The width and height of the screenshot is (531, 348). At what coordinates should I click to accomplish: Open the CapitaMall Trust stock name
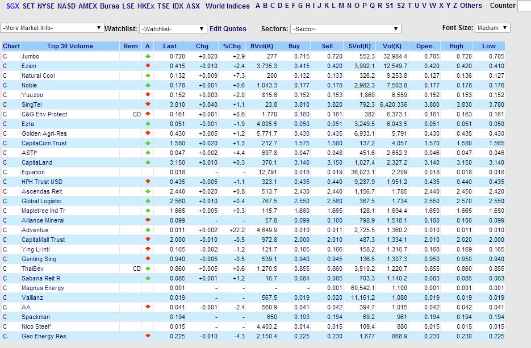43,240
